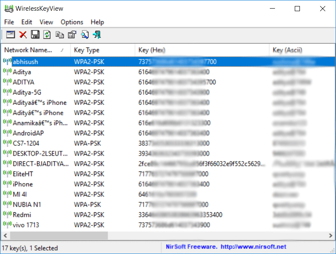Select the Redmi network name

coord(22,214)
